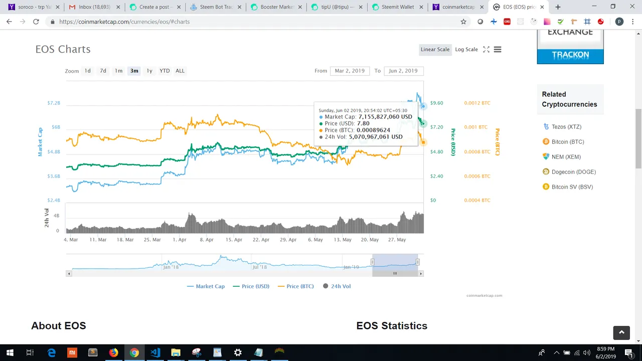Launch Firefox from taskbar
642x361 pixels.
click(113, 353)
